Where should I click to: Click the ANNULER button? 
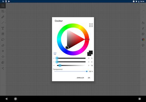(x=80, y=78)
